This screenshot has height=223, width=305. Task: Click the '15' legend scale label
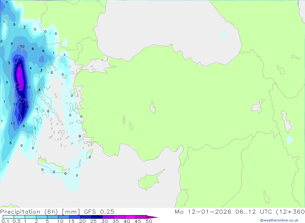[x=71, y=221]
